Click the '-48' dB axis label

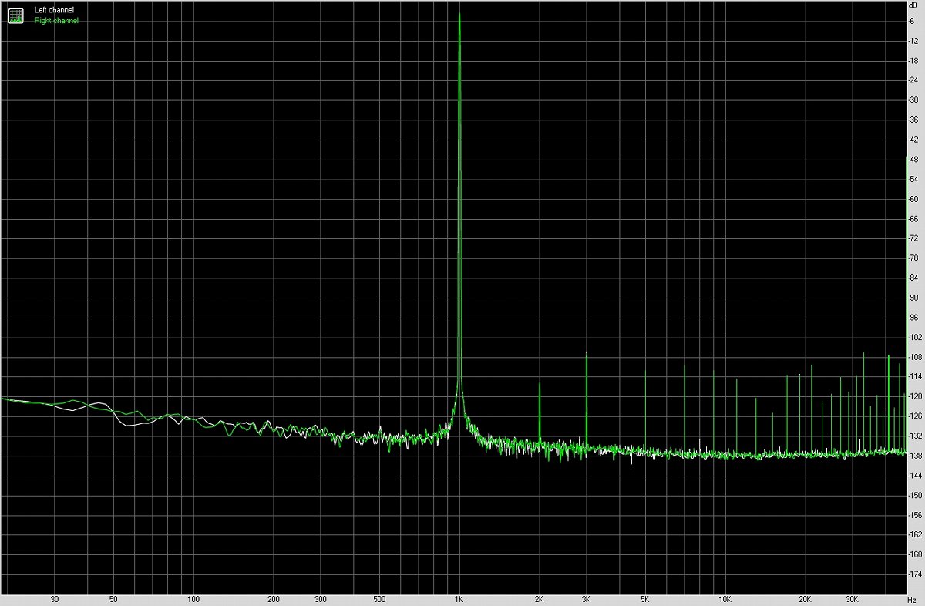(913, 160)
